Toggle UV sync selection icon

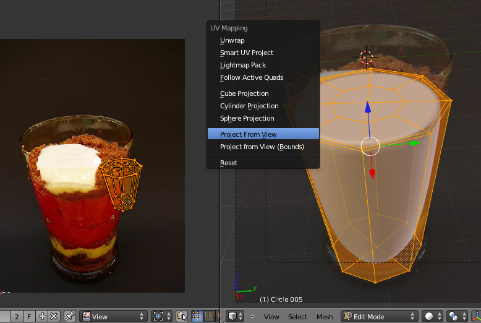tap(182, 316)
